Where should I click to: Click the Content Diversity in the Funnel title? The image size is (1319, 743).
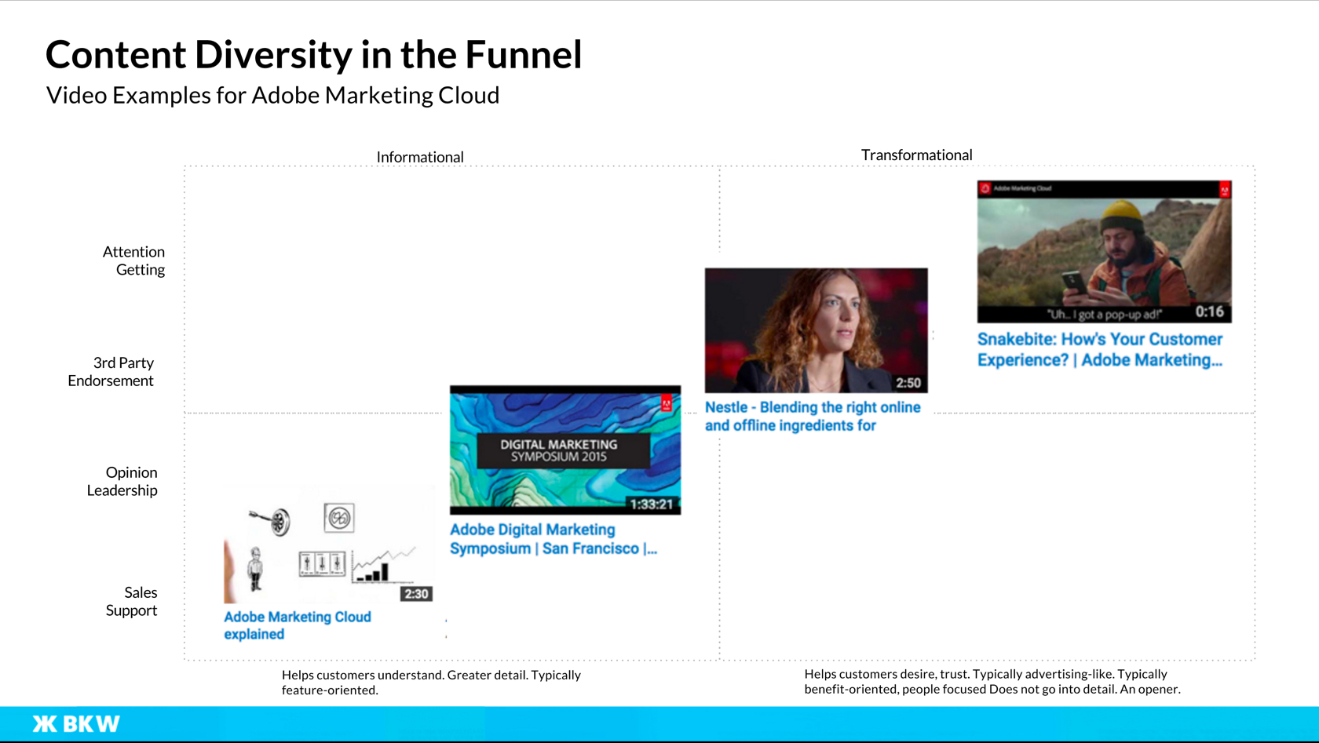pos(313,54)
